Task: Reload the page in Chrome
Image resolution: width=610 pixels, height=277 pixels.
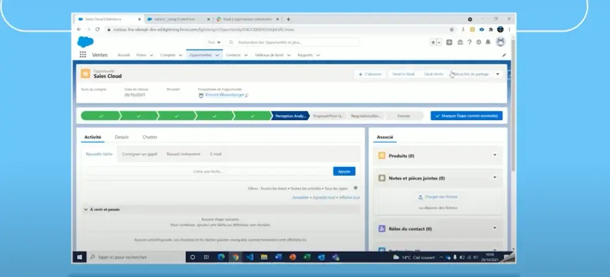Action: pos(97,30)
